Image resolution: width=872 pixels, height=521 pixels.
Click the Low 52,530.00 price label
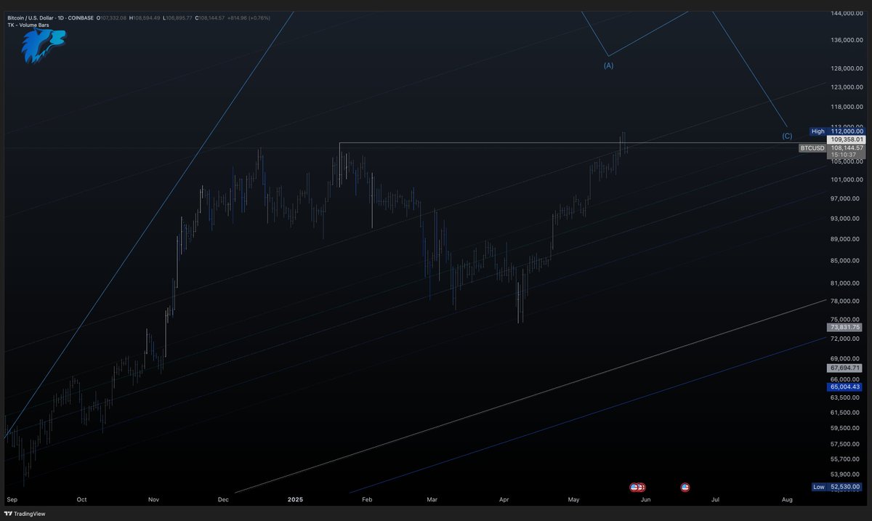pos(837,487)
